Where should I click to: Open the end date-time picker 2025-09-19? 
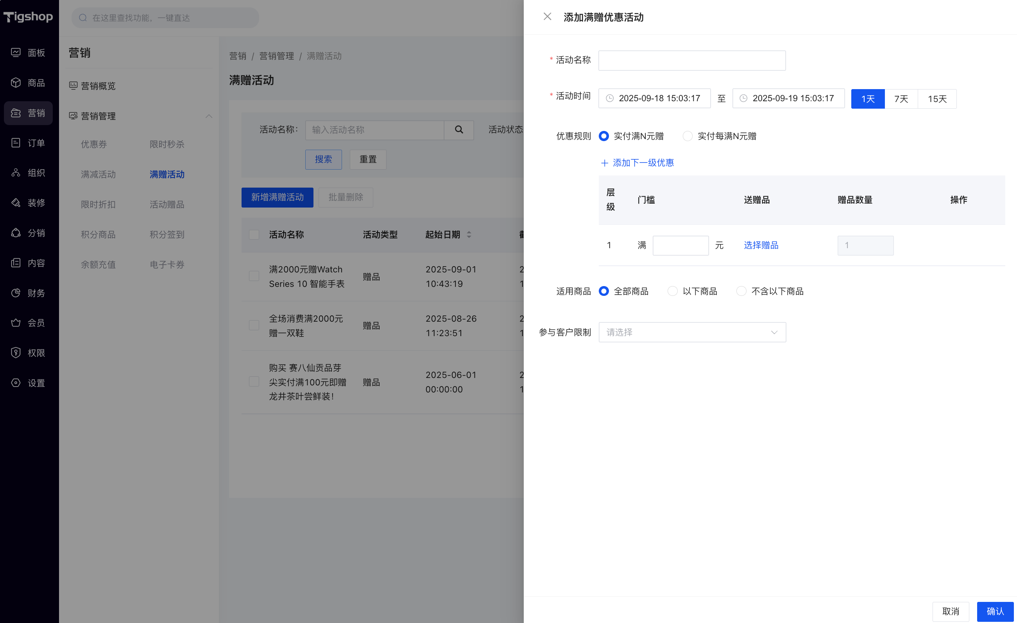pos(788,98)
